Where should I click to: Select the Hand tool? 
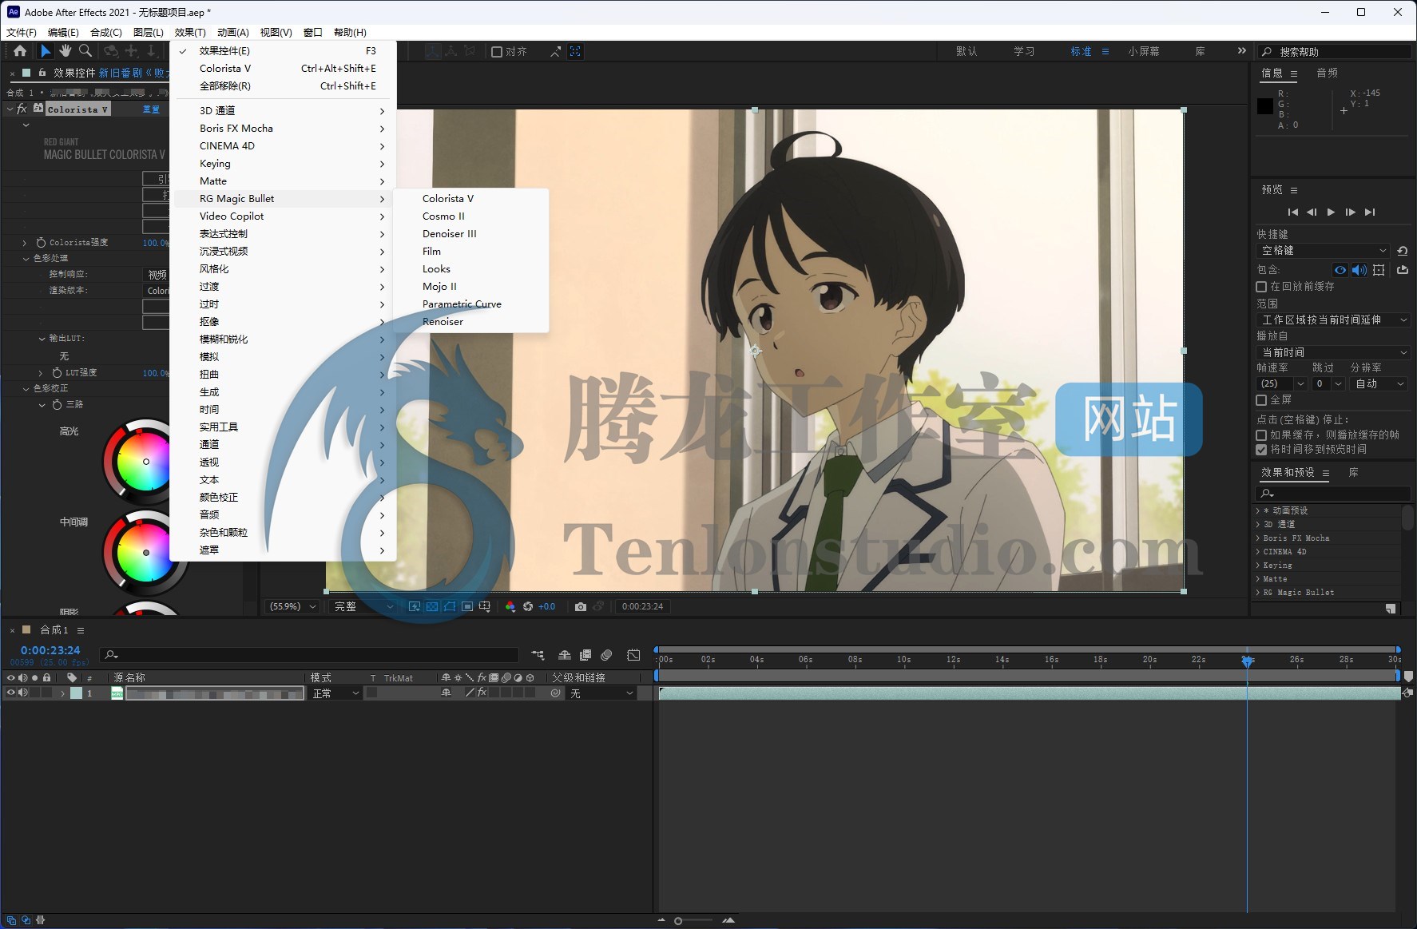tap(65, 51)
